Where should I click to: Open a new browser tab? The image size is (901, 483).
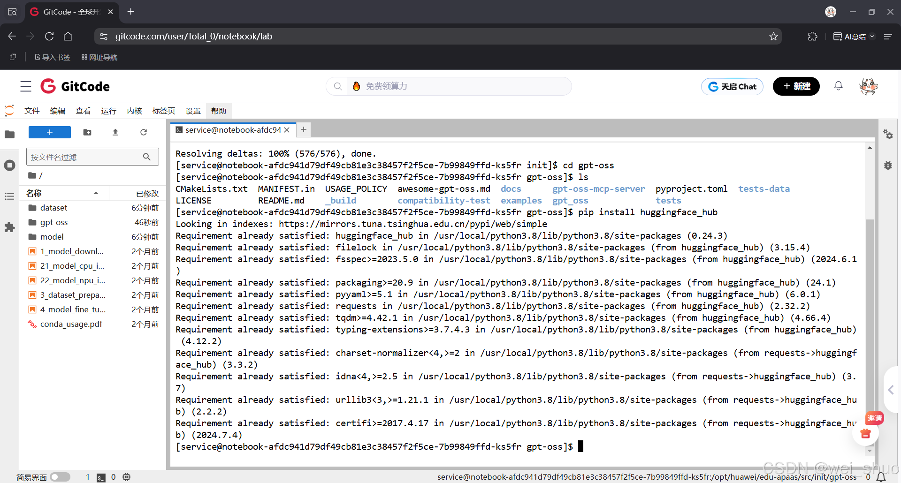(131, 12)
